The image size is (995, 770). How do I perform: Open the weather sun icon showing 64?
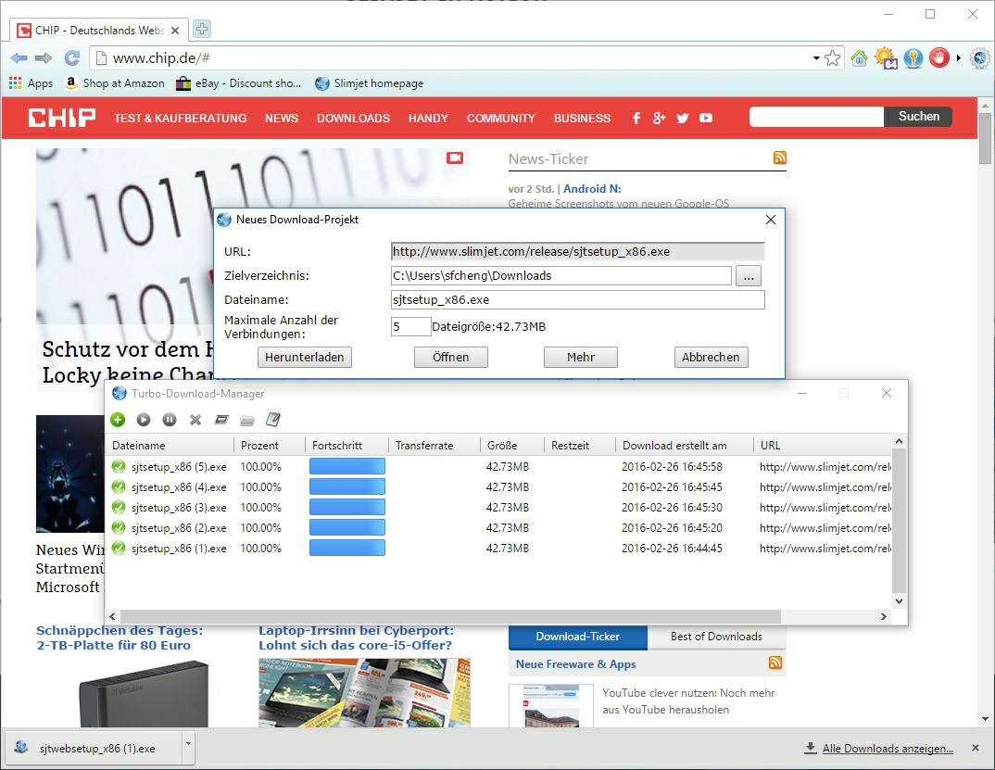pos(886,58)
